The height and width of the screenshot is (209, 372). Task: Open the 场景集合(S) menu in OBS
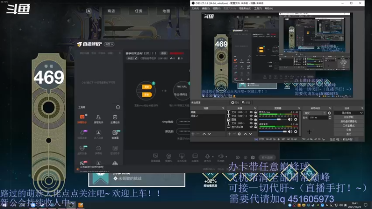click(245, 8)
